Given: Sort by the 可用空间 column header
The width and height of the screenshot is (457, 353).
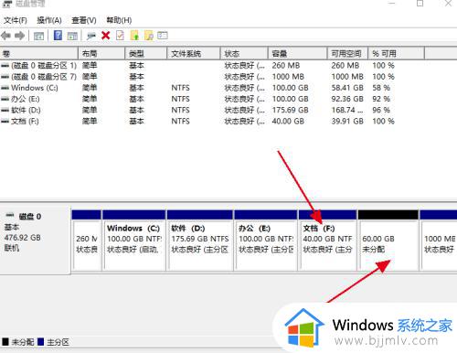Looking at the screenshot, I should 347,54.
